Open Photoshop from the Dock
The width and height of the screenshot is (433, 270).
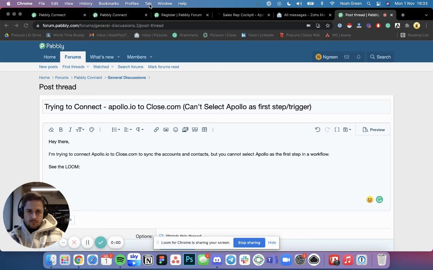point(189,260)
